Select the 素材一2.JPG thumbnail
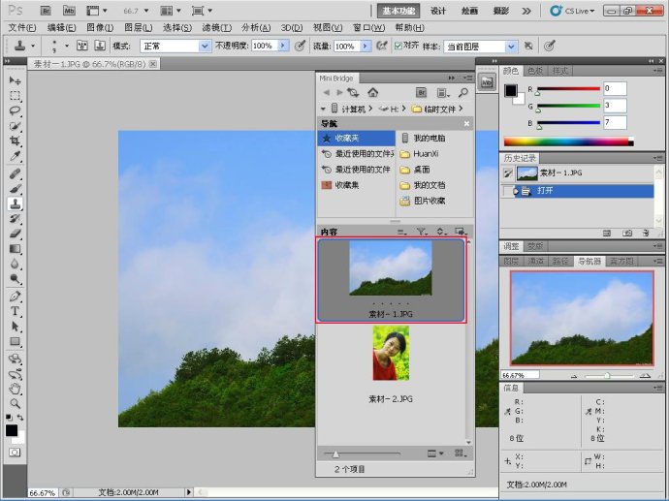669x501 pixels. [391, 353]
